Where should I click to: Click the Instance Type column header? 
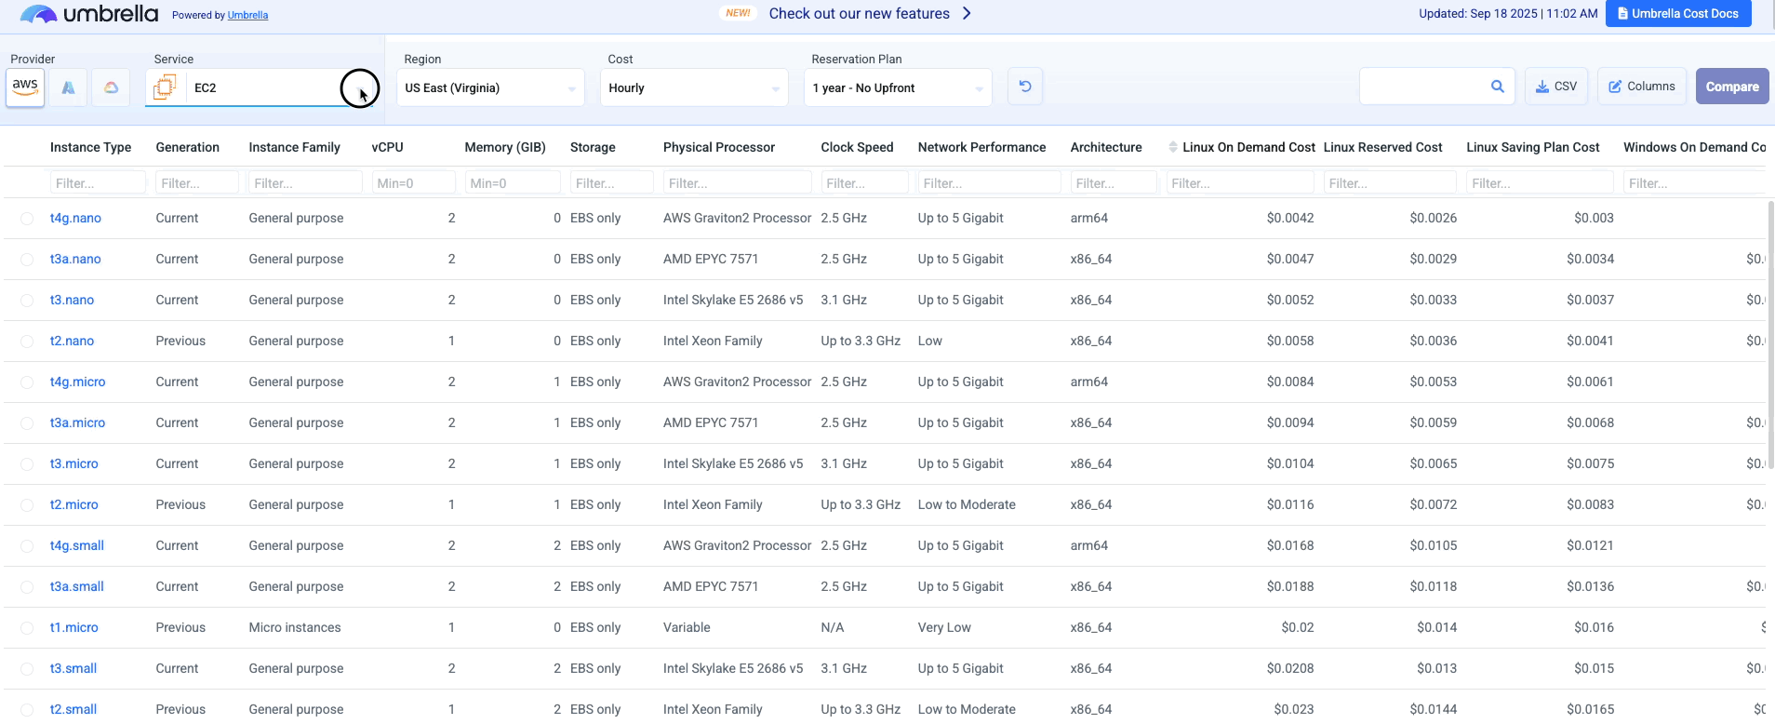(x=90, y=147)
